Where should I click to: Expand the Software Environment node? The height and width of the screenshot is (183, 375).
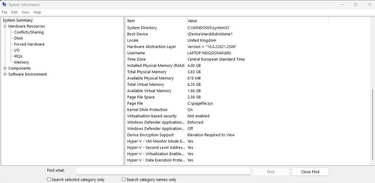[x=5, y=74]
